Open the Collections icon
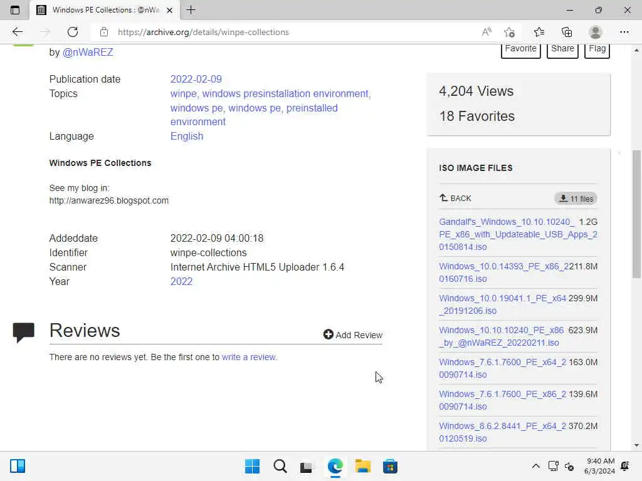642x481 pixels. pyautogui.click(x=567, y=32)
